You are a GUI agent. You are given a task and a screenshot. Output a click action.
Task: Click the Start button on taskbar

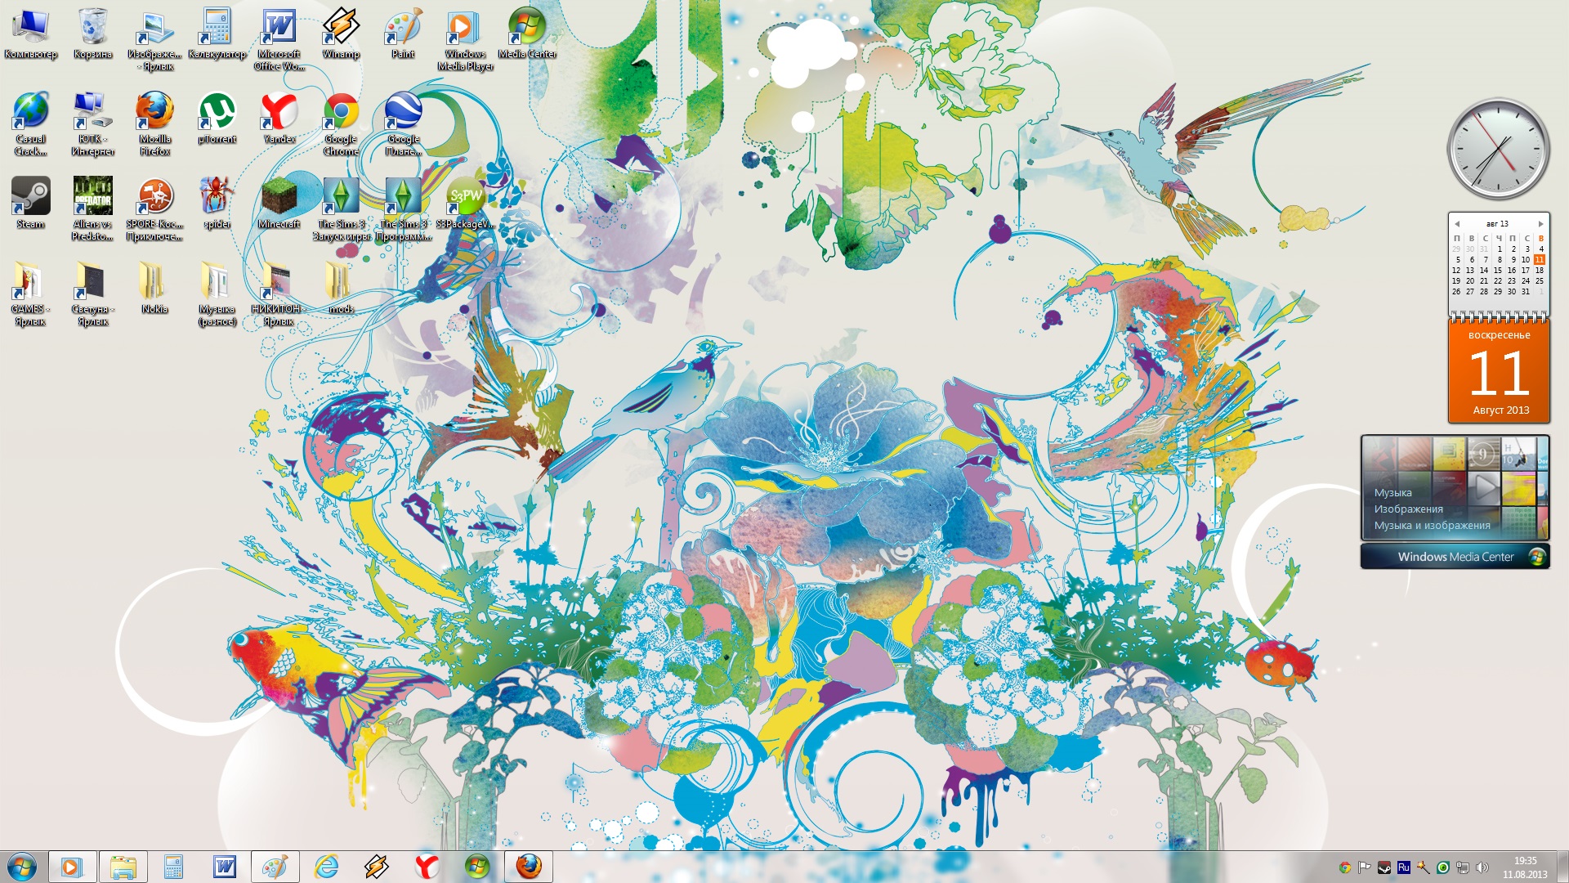(22, 867)
